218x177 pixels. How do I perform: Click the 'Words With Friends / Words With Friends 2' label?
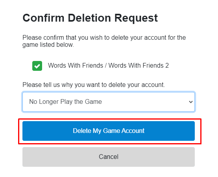pos(108,65)
